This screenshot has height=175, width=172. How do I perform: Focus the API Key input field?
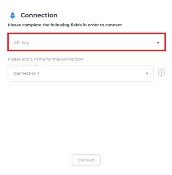tap(87, 42)
